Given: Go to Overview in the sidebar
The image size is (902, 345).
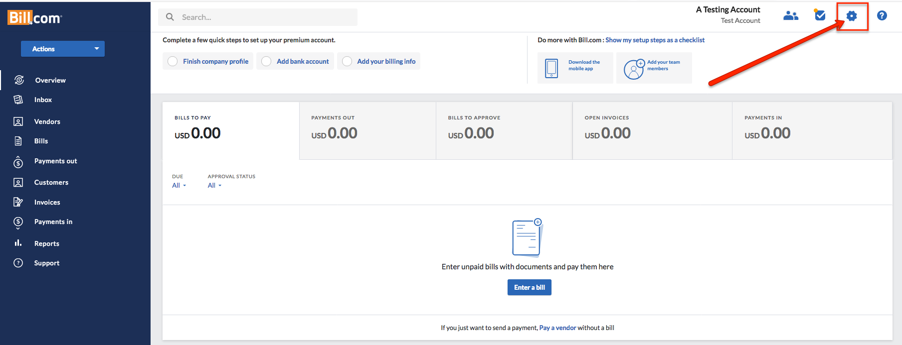Looking at the screenshot, I should click(x=50, y=80).
